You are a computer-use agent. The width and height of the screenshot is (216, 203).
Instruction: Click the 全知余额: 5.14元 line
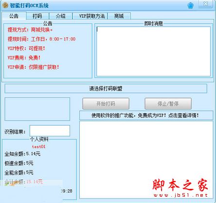point(22,154)
